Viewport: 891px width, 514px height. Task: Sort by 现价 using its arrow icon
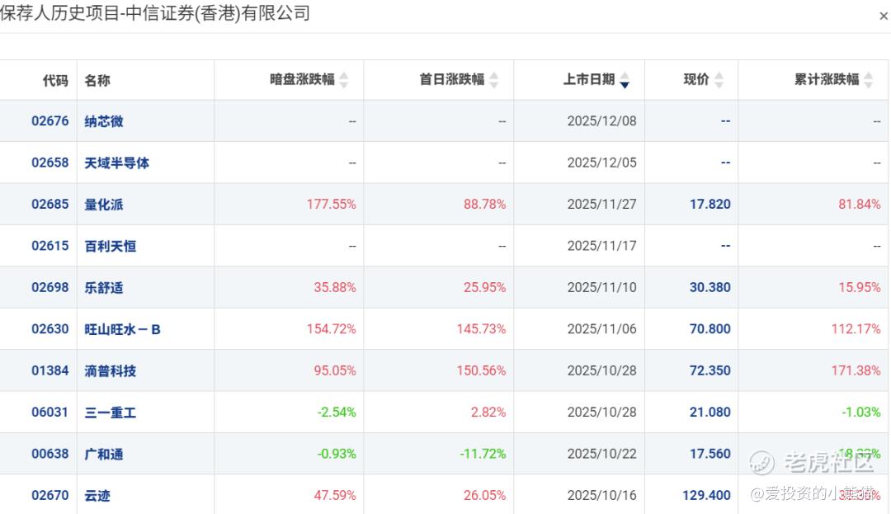(719, 80)
